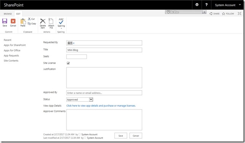245x143 pixels.
Task: Open the settings gear menu
Action: click(x=197, y=5)
